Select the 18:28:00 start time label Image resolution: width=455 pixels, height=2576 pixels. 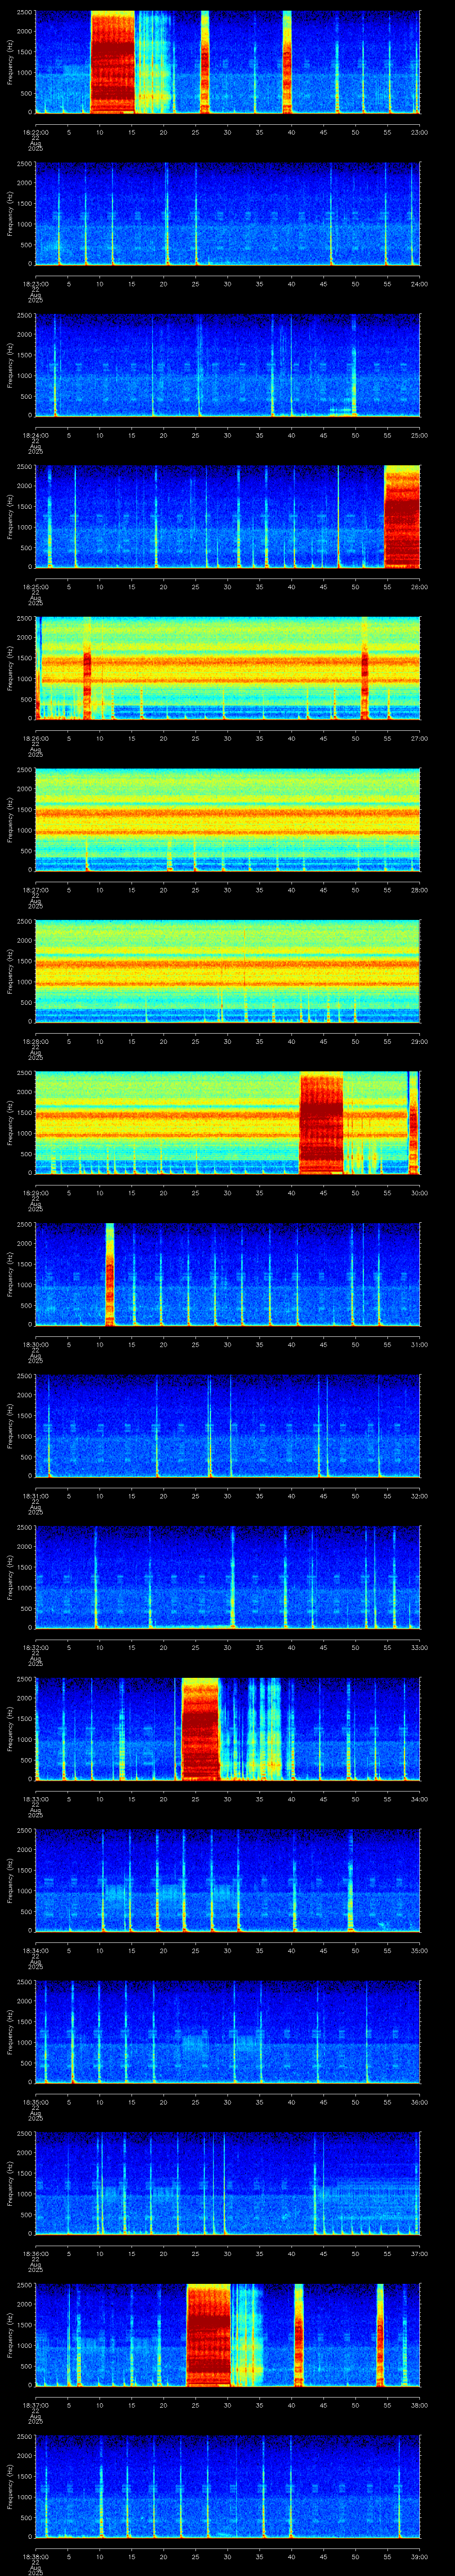(35, 1041)
